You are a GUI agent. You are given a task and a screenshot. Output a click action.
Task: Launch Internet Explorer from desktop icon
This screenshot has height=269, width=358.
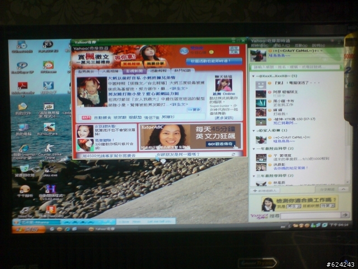[x=23, y=151]
